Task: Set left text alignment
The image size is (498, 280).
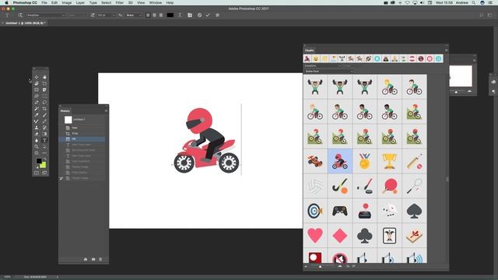Action: coord(148,15)
